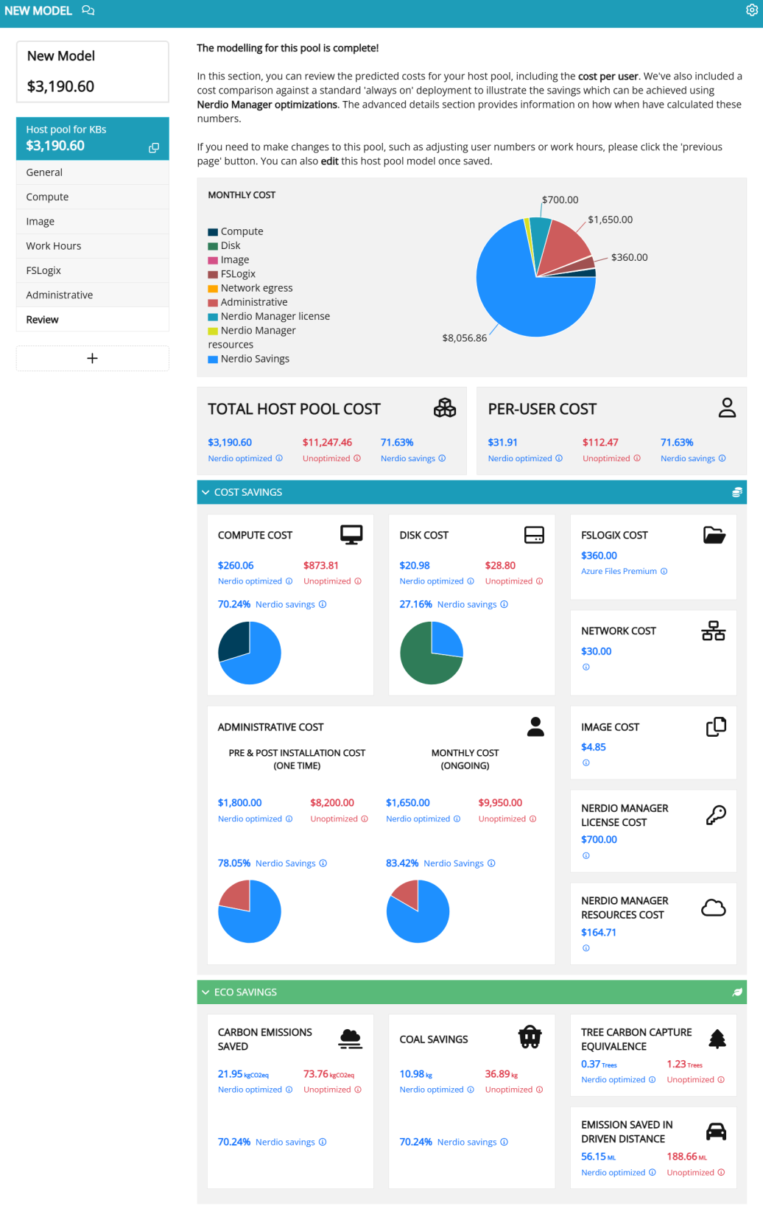This screenshot has height=1206, width=763.
Task: Duplicate the Host pool for KBs
Action: click(x=154, y=148)
